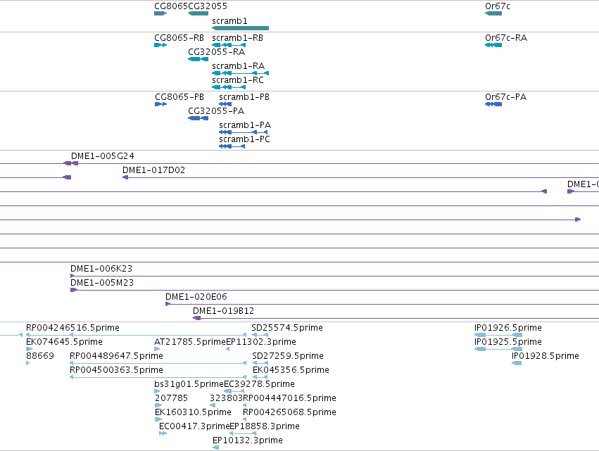The width and height of the screenshot is (599, 451).
Task: Click RP004447016.5prime EST label
Action: [289, 398]
